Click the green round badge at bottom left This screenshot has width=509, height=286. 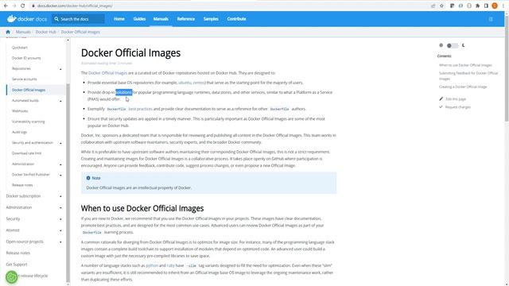12,277
